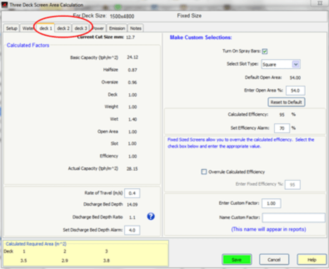Open the Select Slot Type dropdown
The image size is (329, 269).
280,64
